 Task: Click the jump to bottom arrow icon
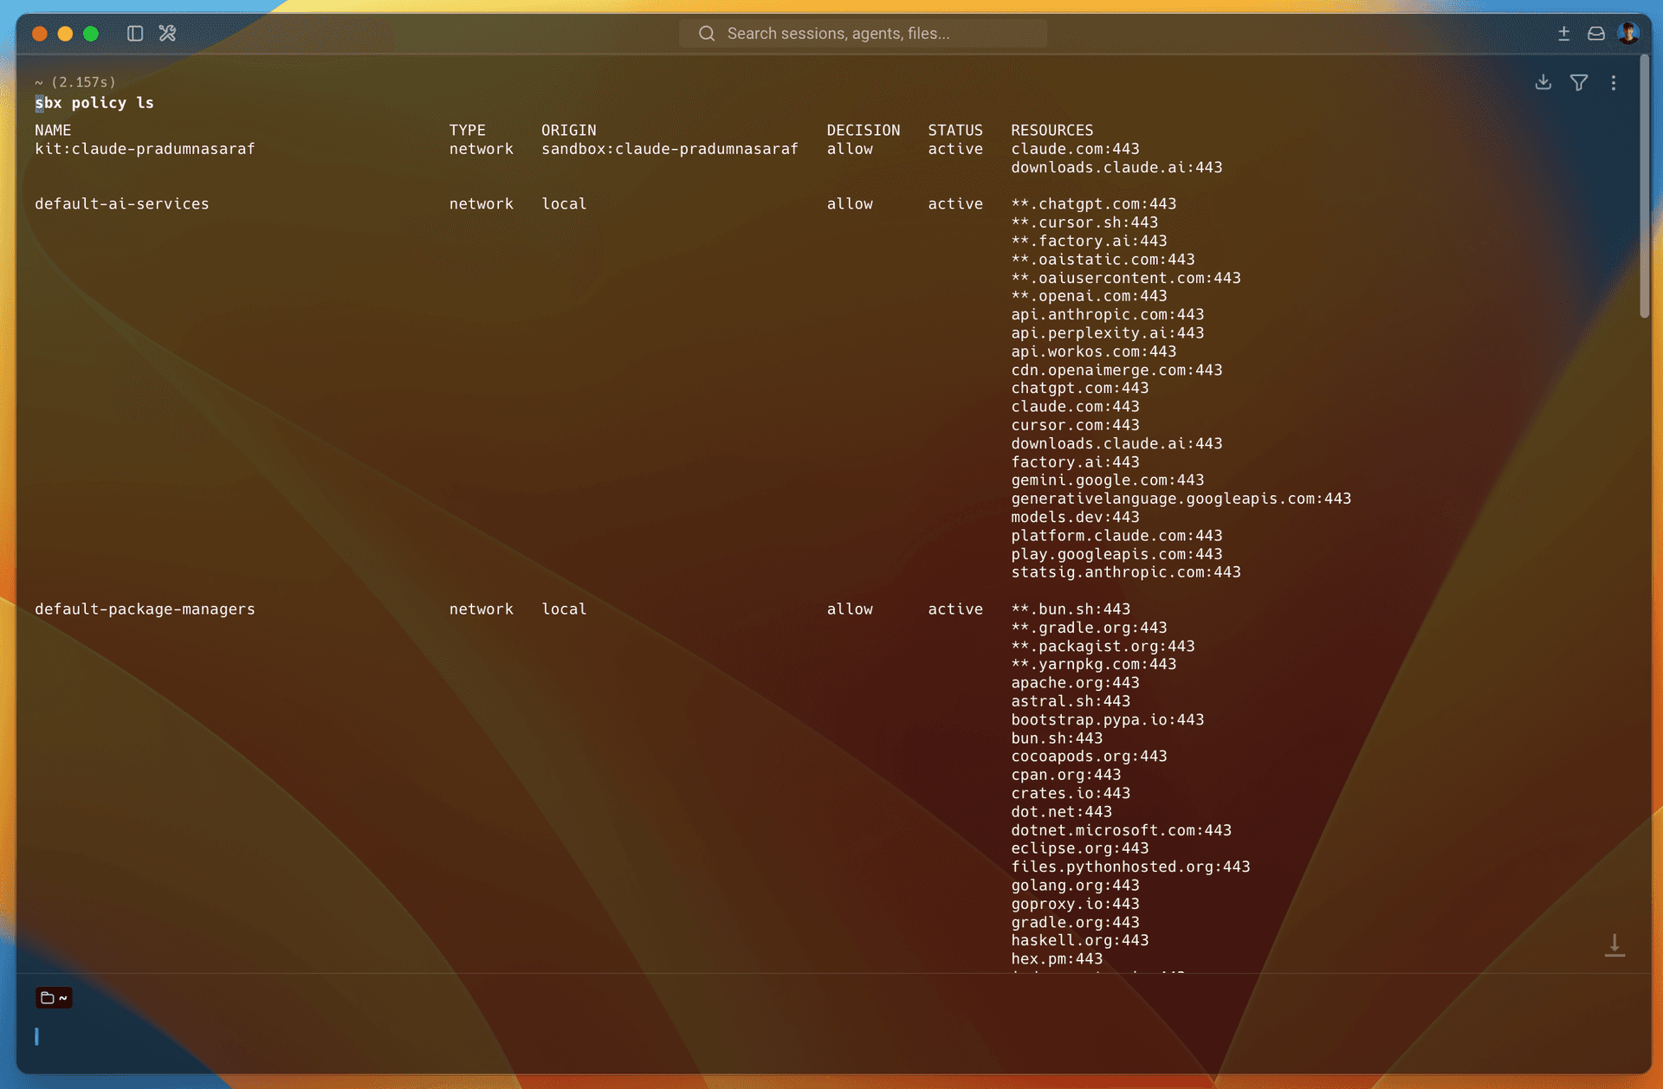click(1614, 944)
